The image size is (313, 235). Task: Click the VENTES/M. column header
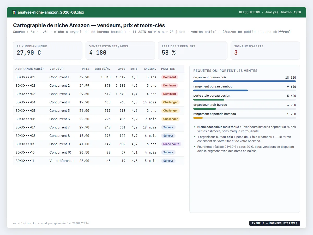click(102, 69)
